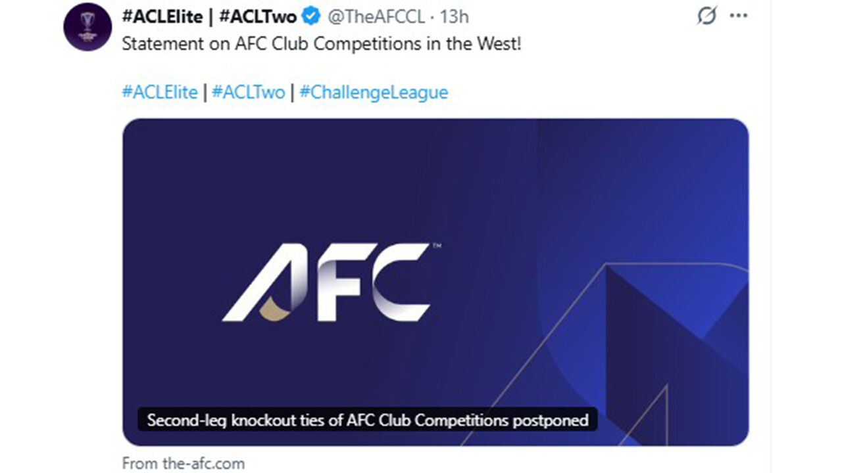Click the blue verified badge
Viewport: 842px width, 473px height.
pyautogui.click(x=310, y=16)
